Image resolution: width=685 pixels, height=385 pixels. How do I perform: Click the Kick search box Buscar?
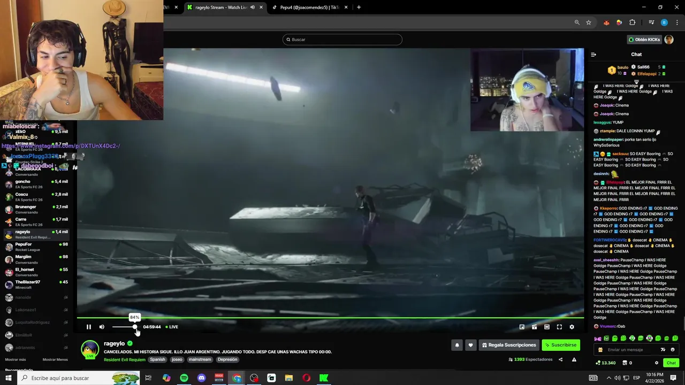(342, 40)
